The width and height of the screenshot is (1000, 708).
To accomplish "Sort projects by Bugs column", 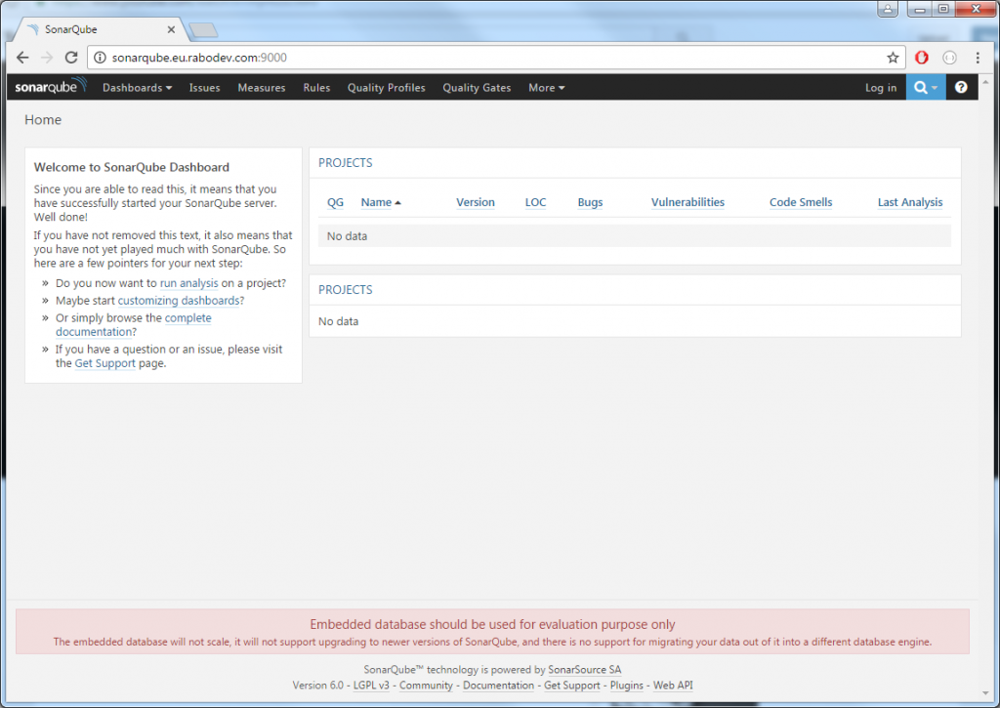I will 590,202.
